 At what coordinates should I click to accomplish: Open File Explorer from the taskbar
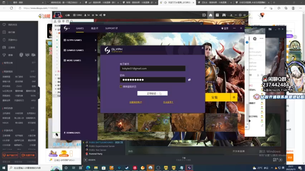coord(96,168)
